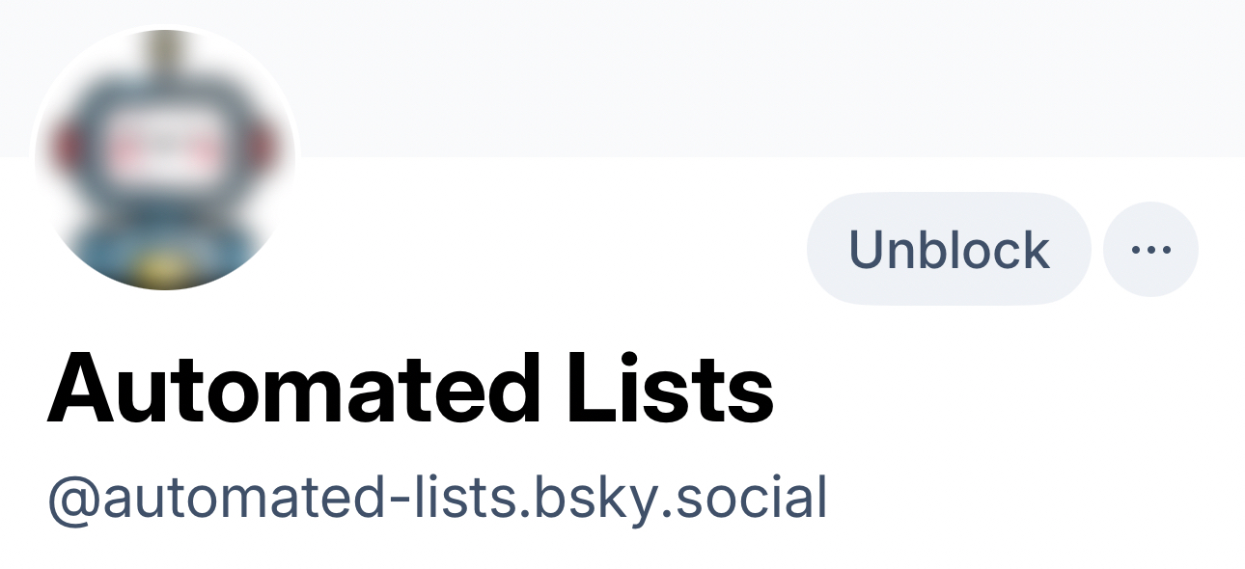Click the header banner behind the avatar
1245x569 pixels.
point(724,77)
